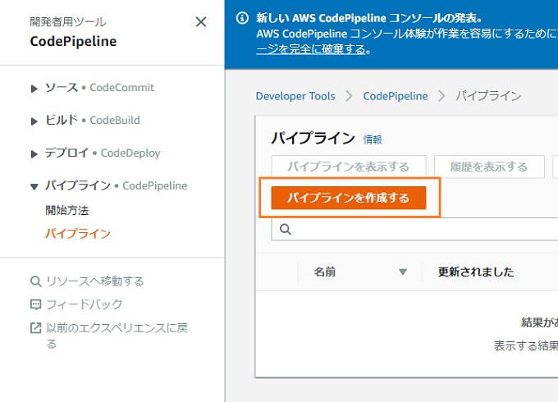Click the external link icon for 以前のエクスペリエンス
558x402 pixels.
[35, 328]
